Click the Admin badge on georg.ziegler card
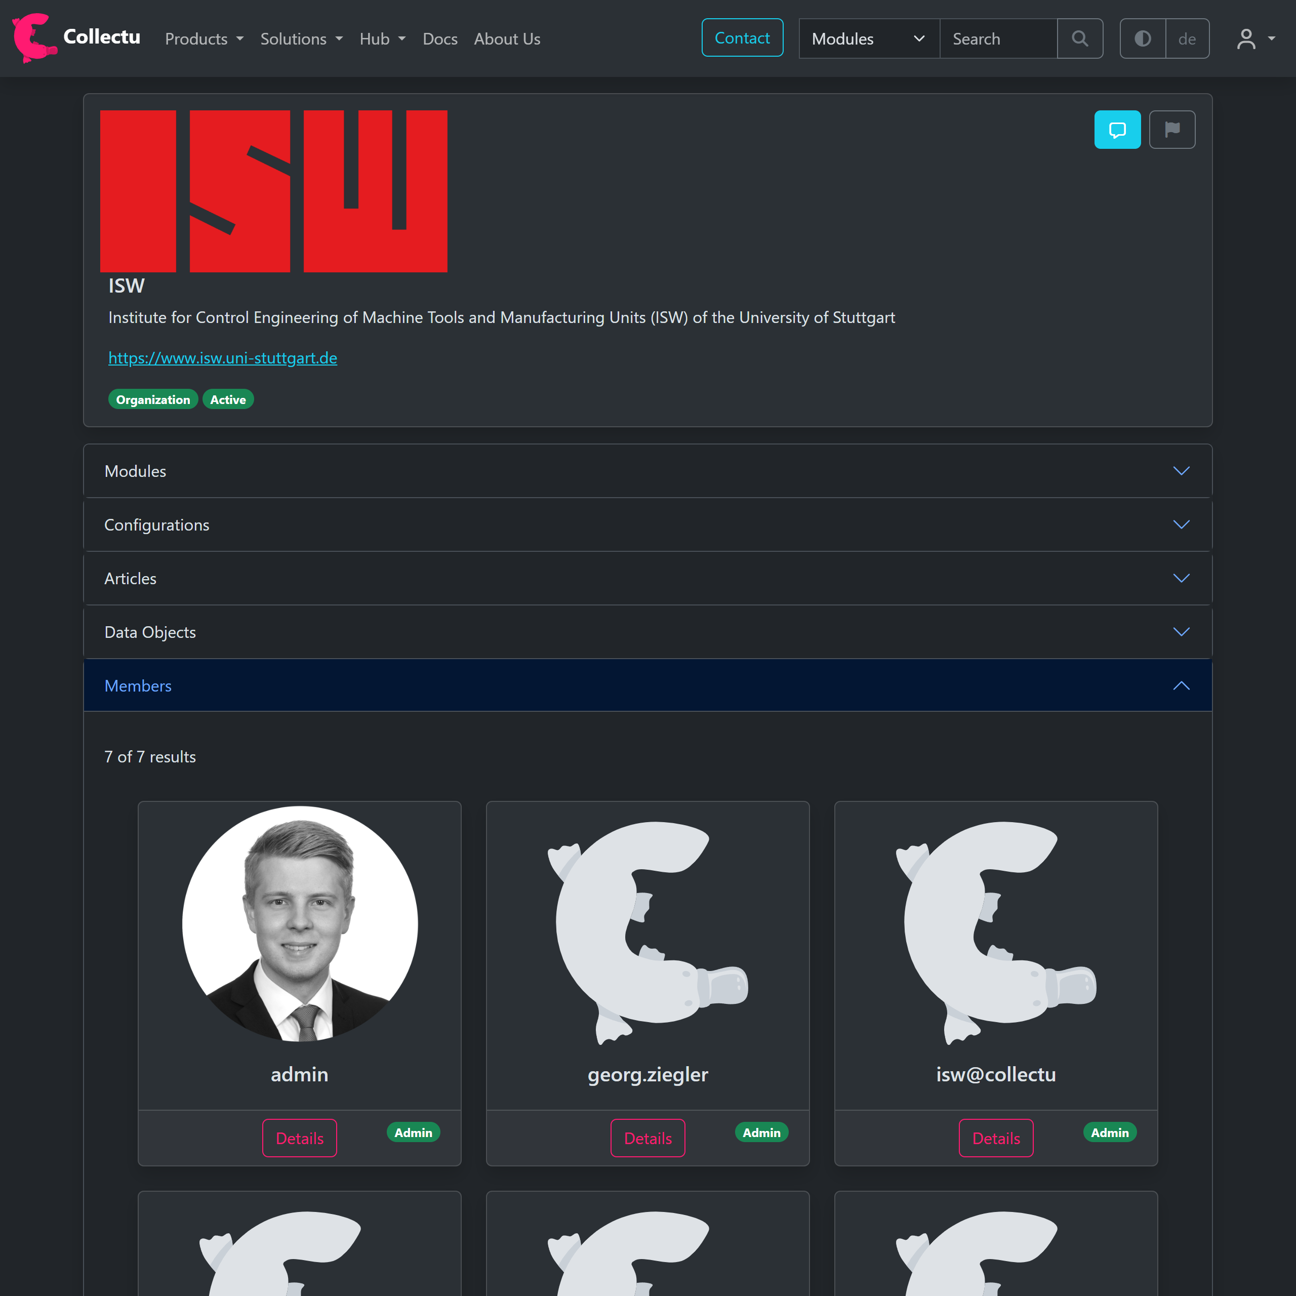1296x1296 pixels. [x=761, y=1132]
